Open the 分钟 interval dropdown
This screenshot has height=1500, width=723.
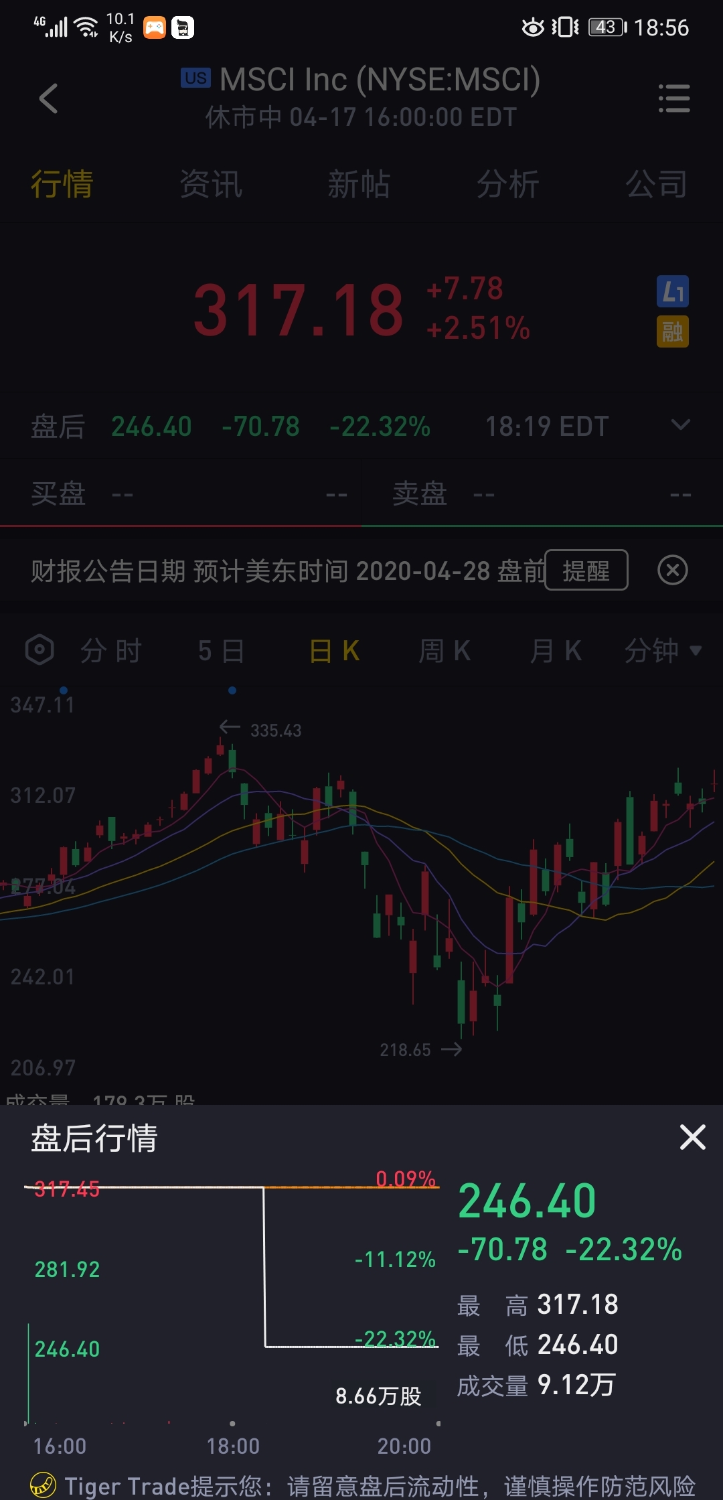[663, 650]
